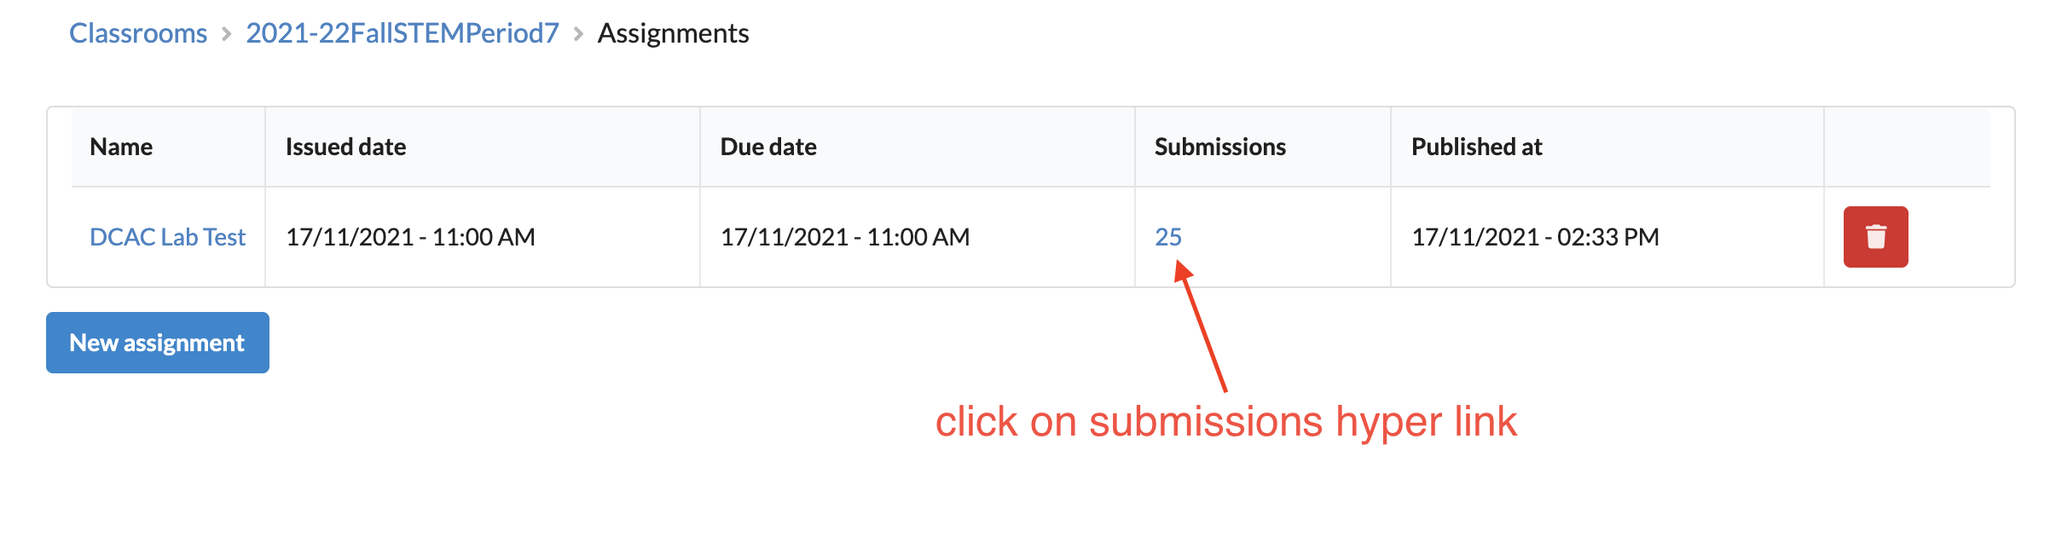
Task: Open the 25 submissions link
Action: [1168, 237]
